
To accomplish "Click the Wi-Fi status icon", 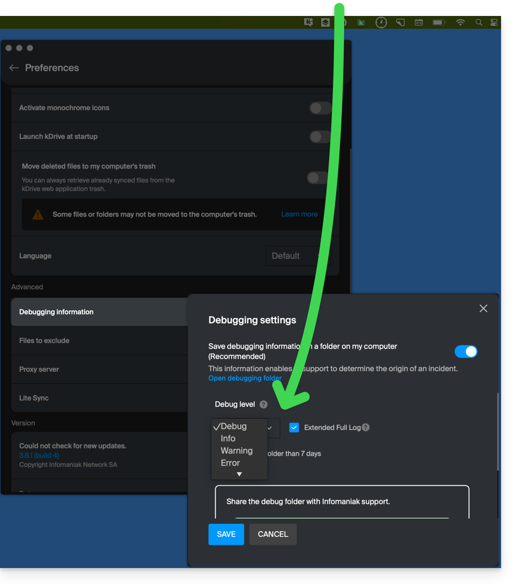I will pyautogui.click(x=461, y=22).
